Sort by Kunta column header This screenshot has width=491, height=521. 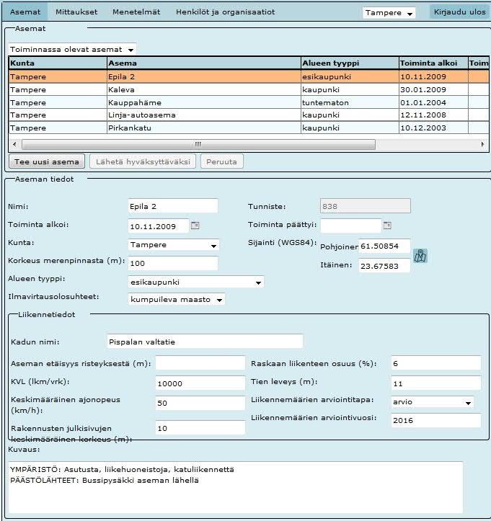click(x=58, y=63)
